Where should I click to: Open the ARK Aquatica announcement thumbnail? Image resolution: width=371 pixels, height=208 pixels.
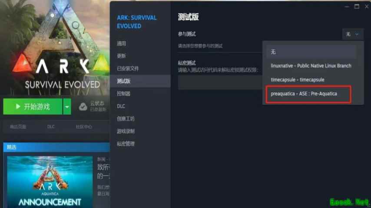click(50, 182)
